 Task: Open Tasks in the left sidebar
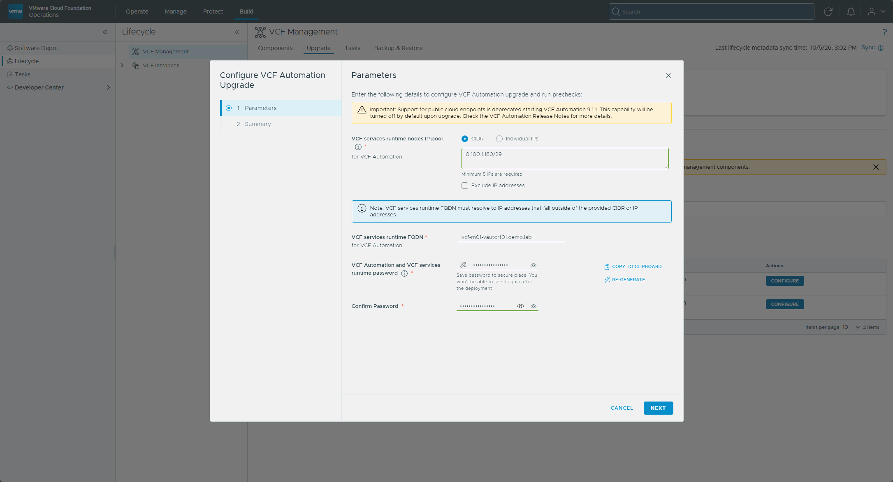pyautogui.click(x=22, y=74)
